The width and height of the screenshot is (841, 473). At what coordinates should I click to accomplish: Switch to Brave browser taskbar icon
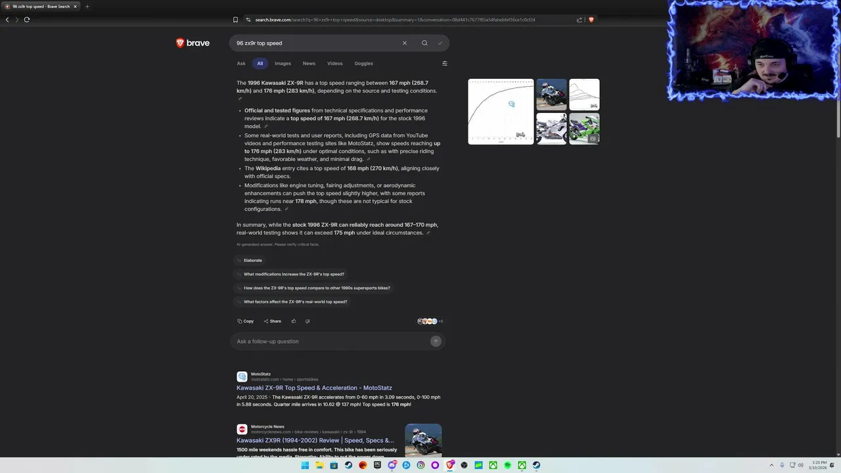tap(449, 465)
